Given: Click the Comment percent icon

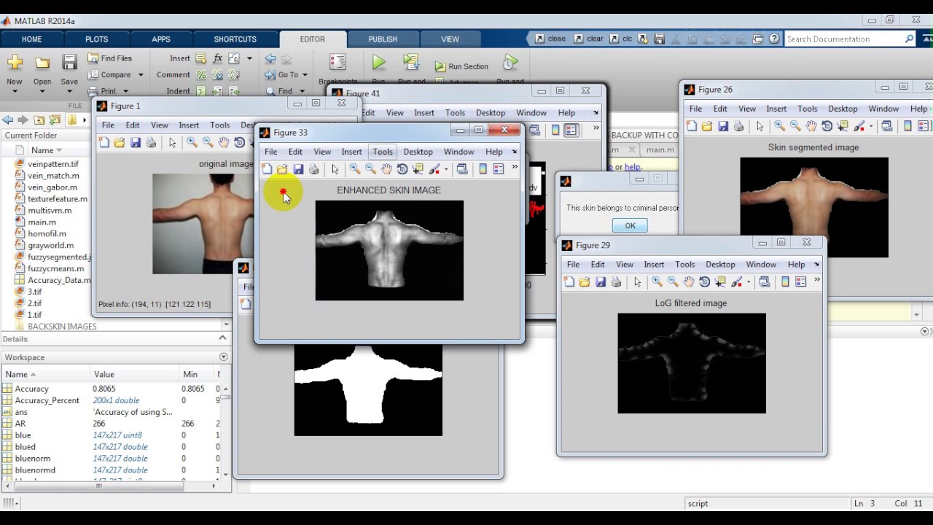Looking at the screenshot, I should (201, 74).
